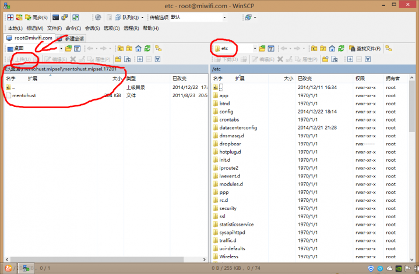Image resolution: width=419 pixels, height=274 pixels.
Task: Click local panel directory tree icon
Action: (158, 48)
